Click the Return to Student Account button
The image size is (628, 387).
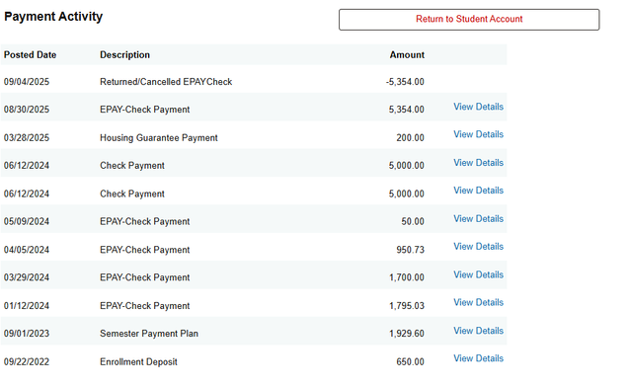pos(469,20)
